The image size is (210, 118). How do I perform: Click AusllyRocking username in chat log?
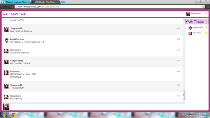[x=17, y=39]
